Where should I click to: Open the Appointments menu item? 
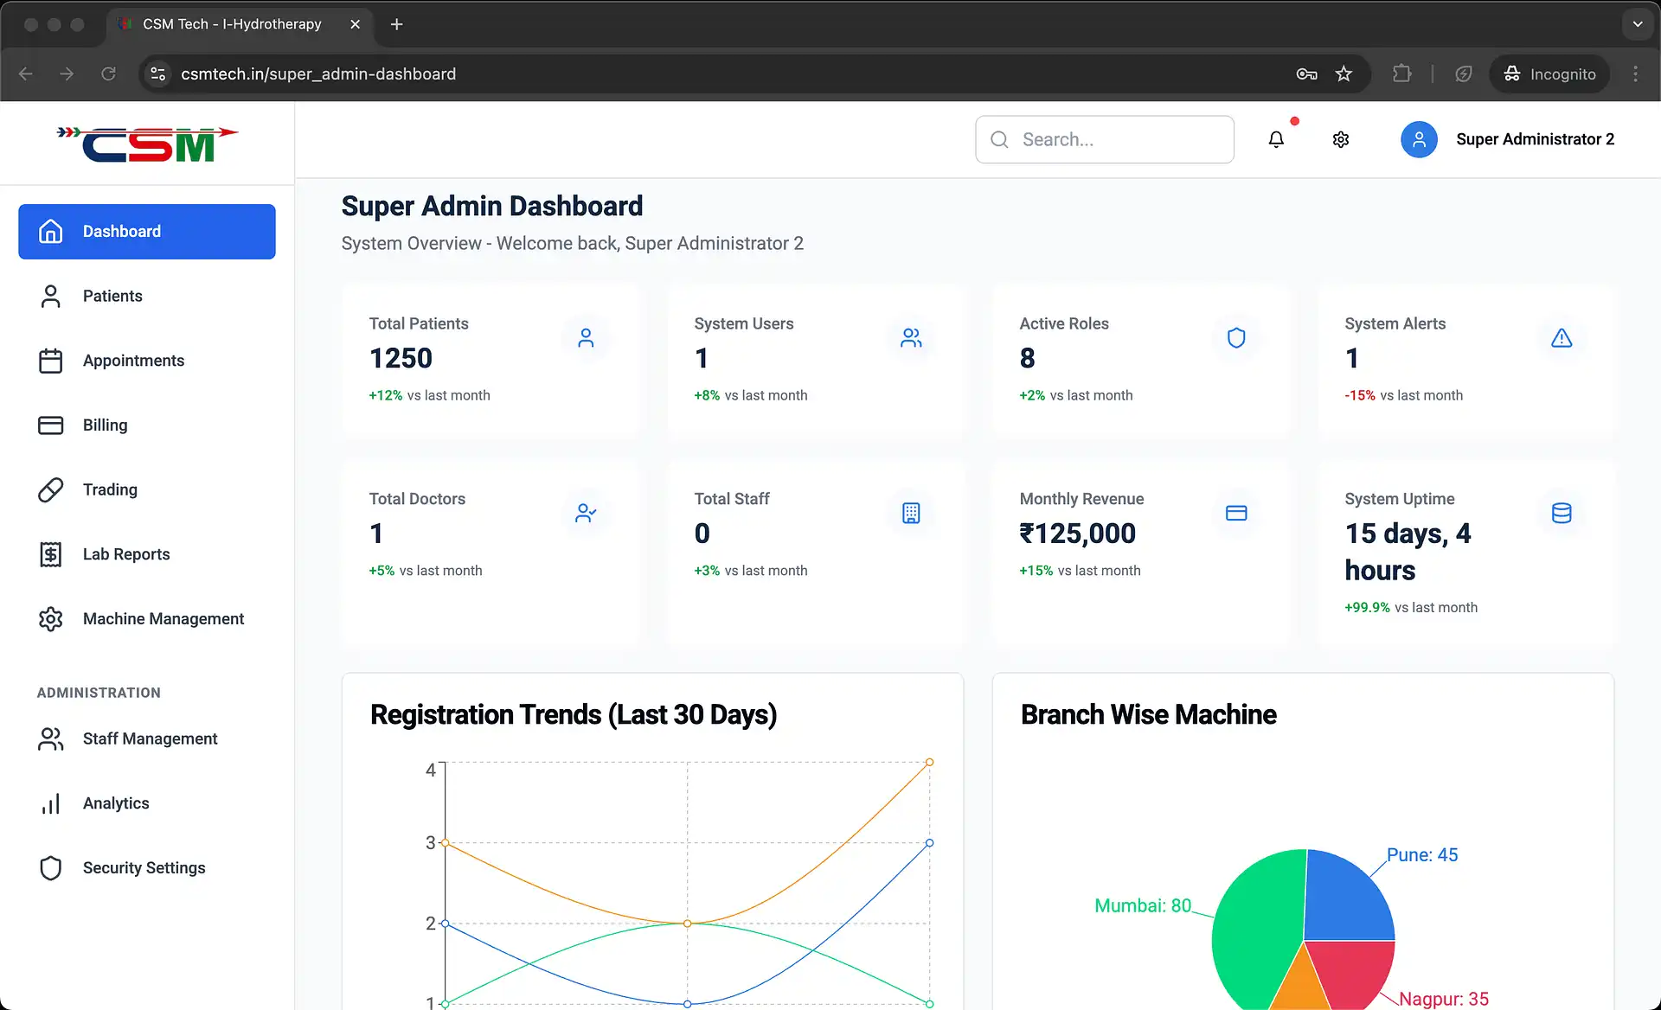[x=147, y=361]
